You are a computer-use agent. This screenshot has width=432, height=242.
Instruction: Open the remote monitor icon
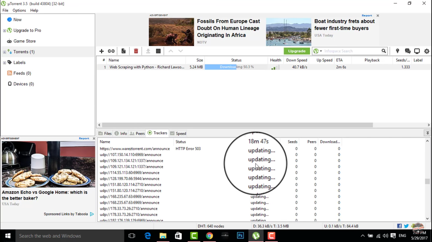click(417, 51)
